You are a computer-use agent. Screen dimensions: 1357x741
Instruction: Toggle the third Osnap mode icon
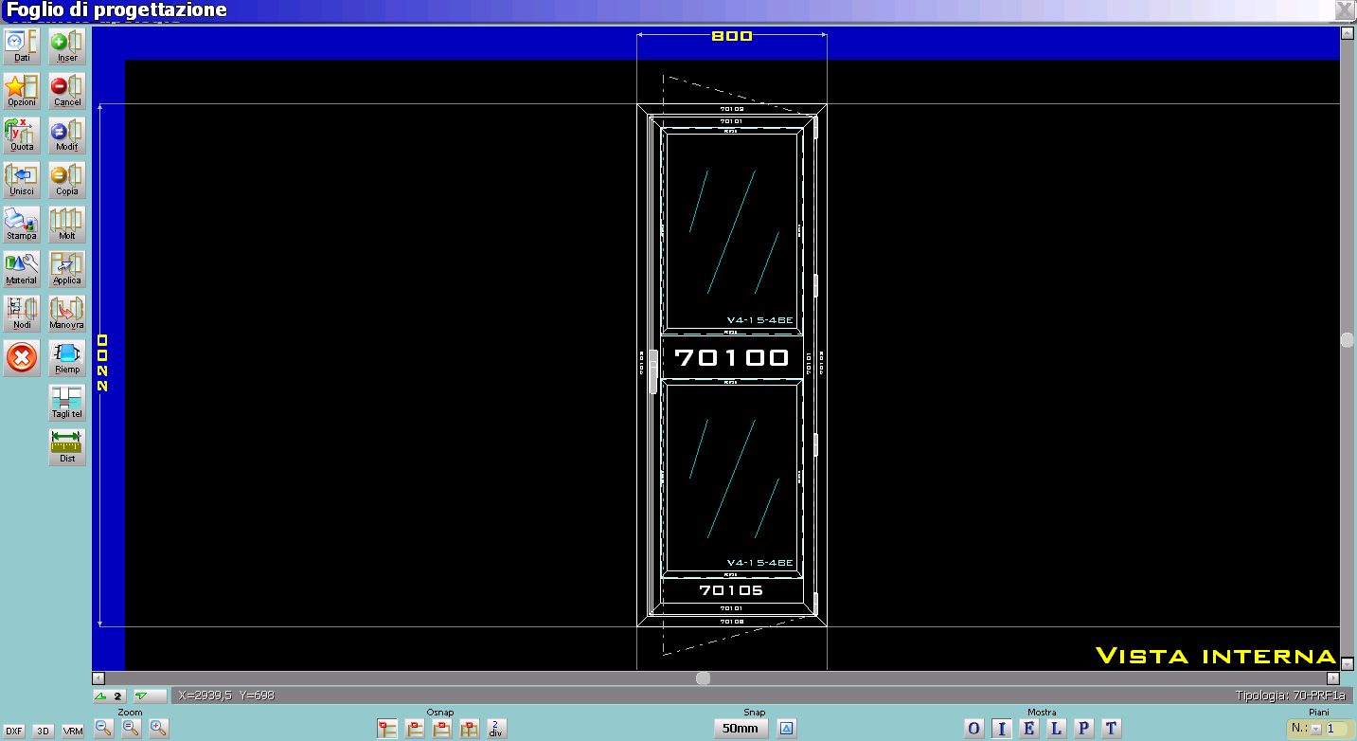tap(441, 729)
